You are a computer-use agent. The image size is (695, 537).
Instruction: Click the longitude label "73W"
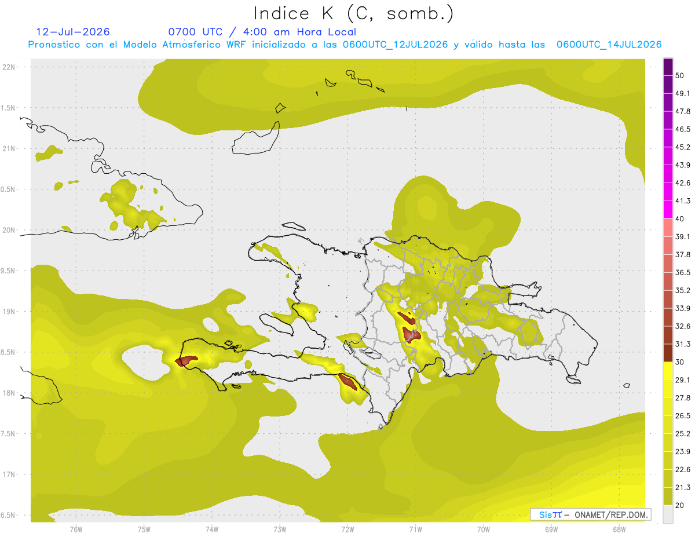(280, 529)
